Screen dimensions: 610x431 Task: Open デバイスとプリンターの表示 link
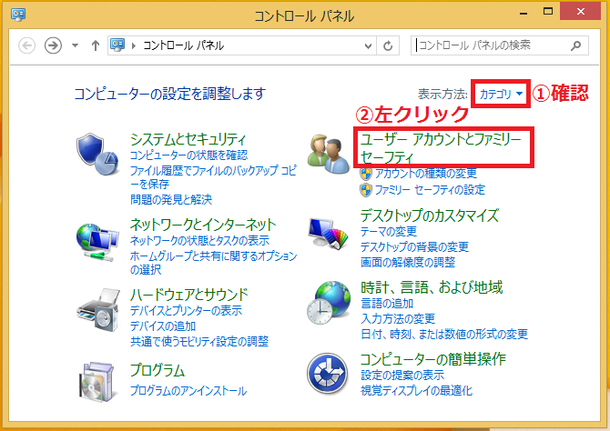click(187, 311)
